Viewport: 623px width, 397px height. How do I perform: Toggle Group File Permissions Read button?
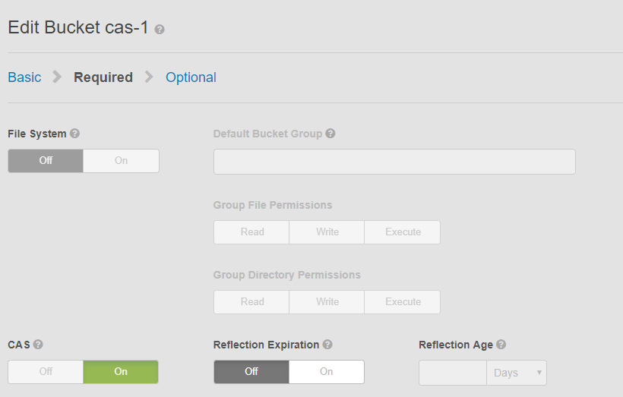(251, 232)
